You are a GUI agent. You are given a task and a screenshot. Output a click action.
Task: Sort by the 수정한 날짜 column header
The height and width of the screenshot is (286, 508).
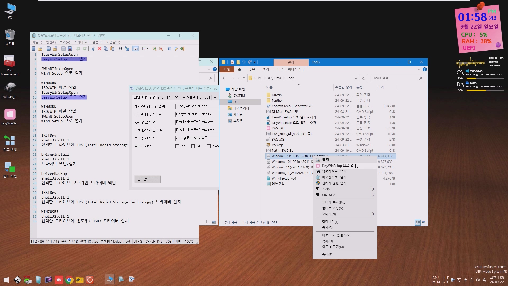coord(344,87)
